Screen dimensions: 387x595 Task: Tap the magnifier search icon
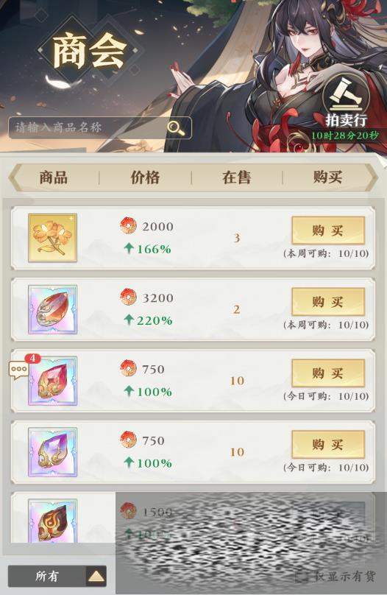click(x=177, y=127)
